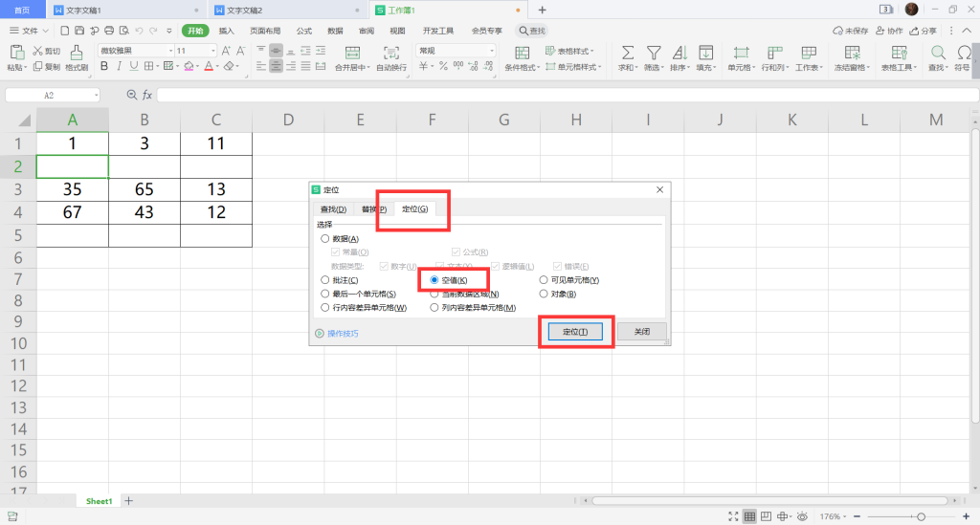Select the 空值(K) radio option
Screen dimensions: 980x525
(x=434, y=279)
